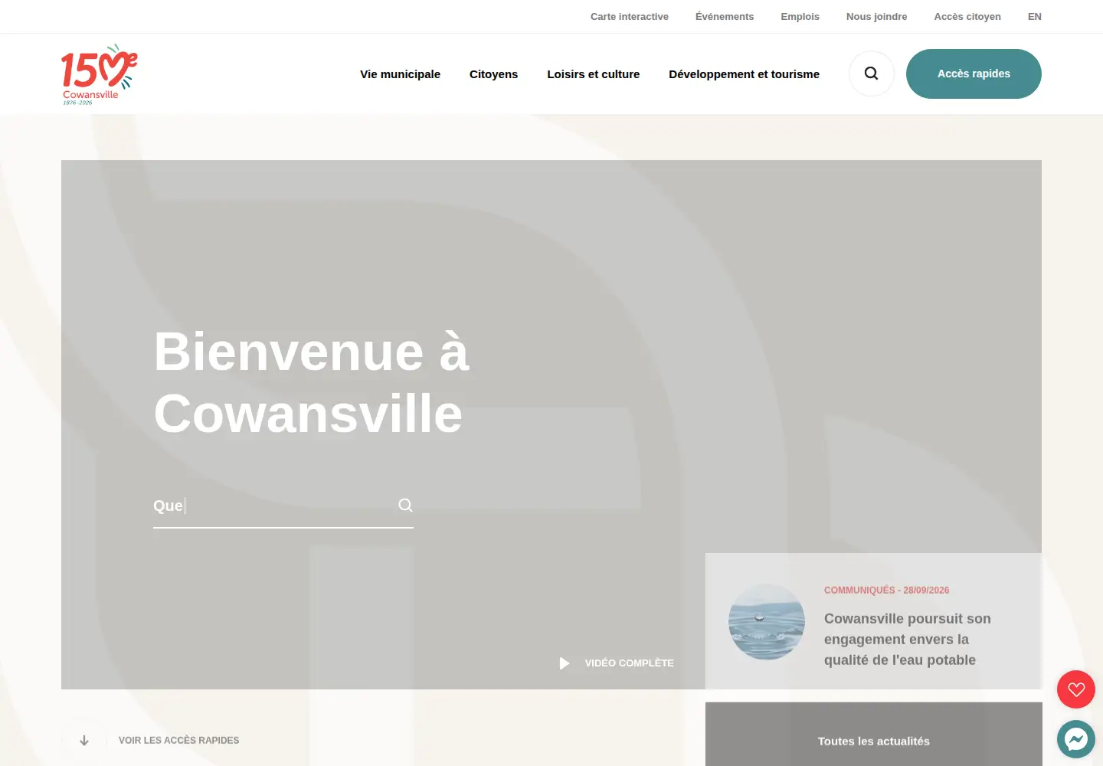Image resolution: width=1103 pixels, height=766 pixels.
Task: Submit the hero search magnifier icon
Action: (x=406, y=505)
